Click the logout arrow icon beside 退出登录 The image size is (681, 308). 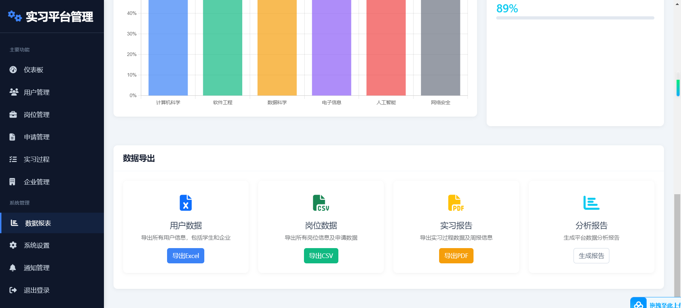point(13,290)
